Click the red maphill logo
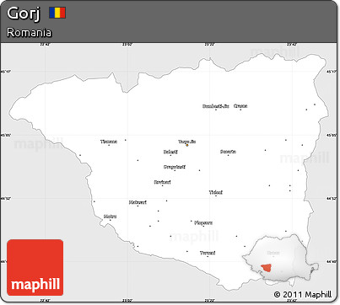This screenshot has height=305, width=340. [x=35, y=267]
